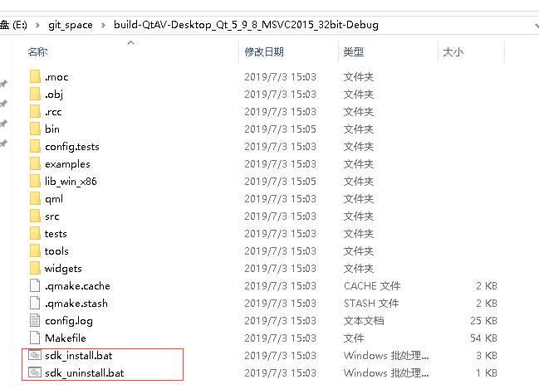Select the examples folder name
539x389 pixels.
click(x=67, y=164)
